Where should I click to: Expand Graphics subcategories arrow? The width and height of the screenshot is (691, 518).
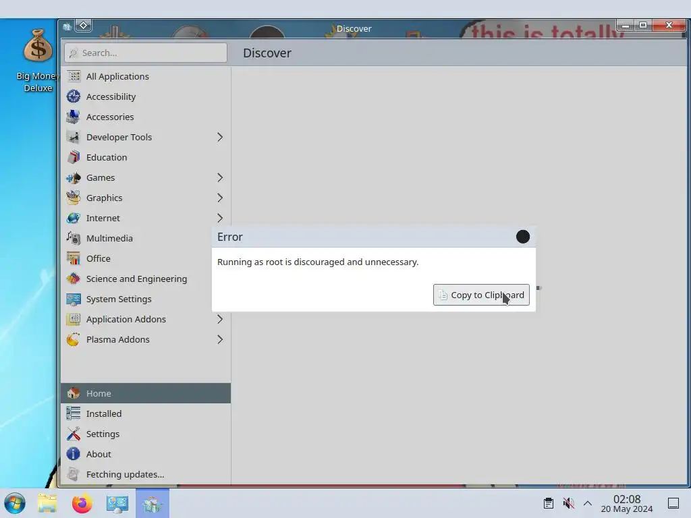220,198
